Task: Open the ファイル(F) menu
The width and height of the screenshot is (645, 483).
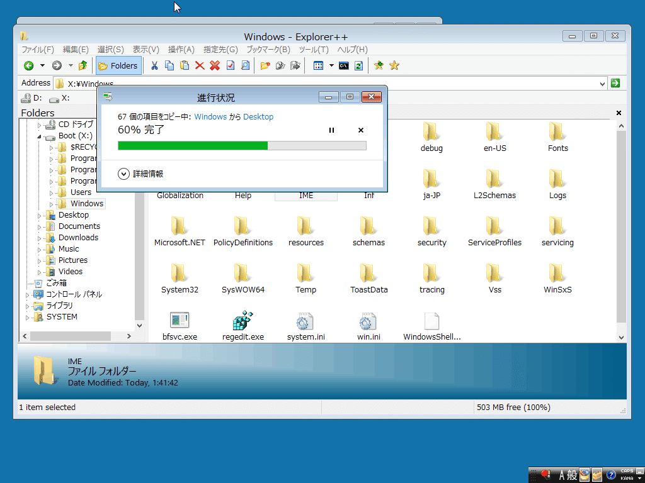Action: click(38, 50)
